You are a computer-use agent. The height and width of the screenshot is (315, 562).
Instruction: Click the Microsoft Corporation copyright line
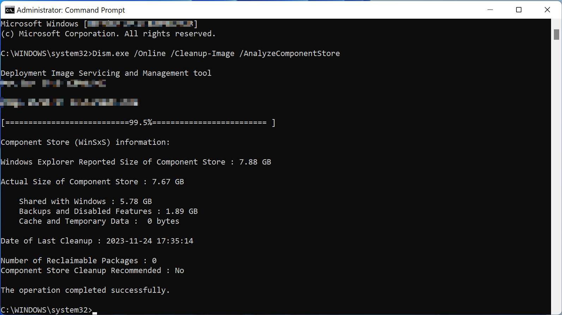point(108,33)
